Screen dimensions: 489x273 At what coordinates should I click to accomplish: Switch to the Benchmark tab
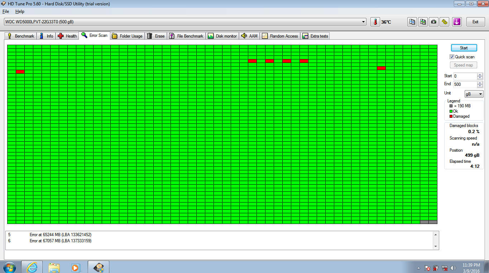click(21, 36)
